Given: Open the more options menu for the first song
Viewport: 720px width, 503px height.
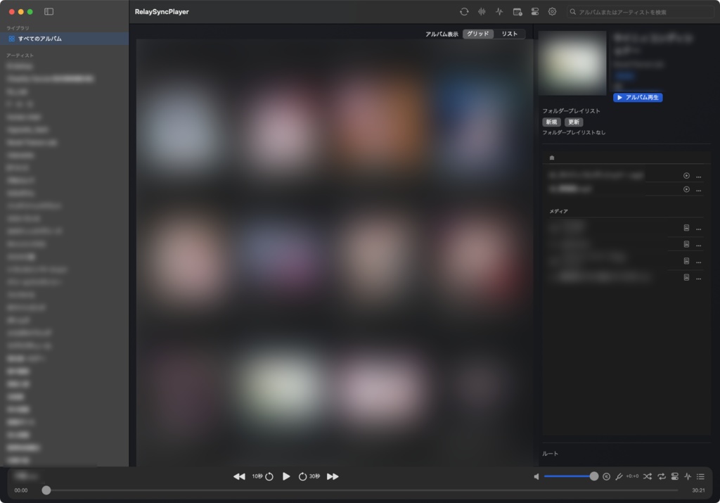Looking at the screenshot, I should click(698, 175).
